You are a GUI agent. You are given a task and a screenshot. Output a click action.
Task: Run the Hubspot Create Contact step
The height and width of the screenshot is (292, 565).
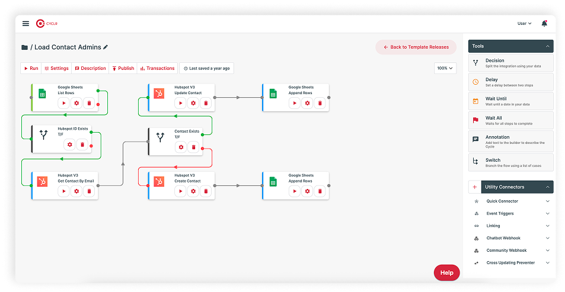(x=180, y=191)
